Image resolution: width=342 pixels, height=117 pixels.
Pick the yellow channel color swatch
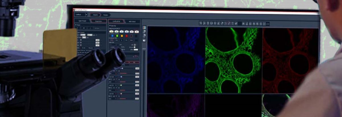[122, 36]
